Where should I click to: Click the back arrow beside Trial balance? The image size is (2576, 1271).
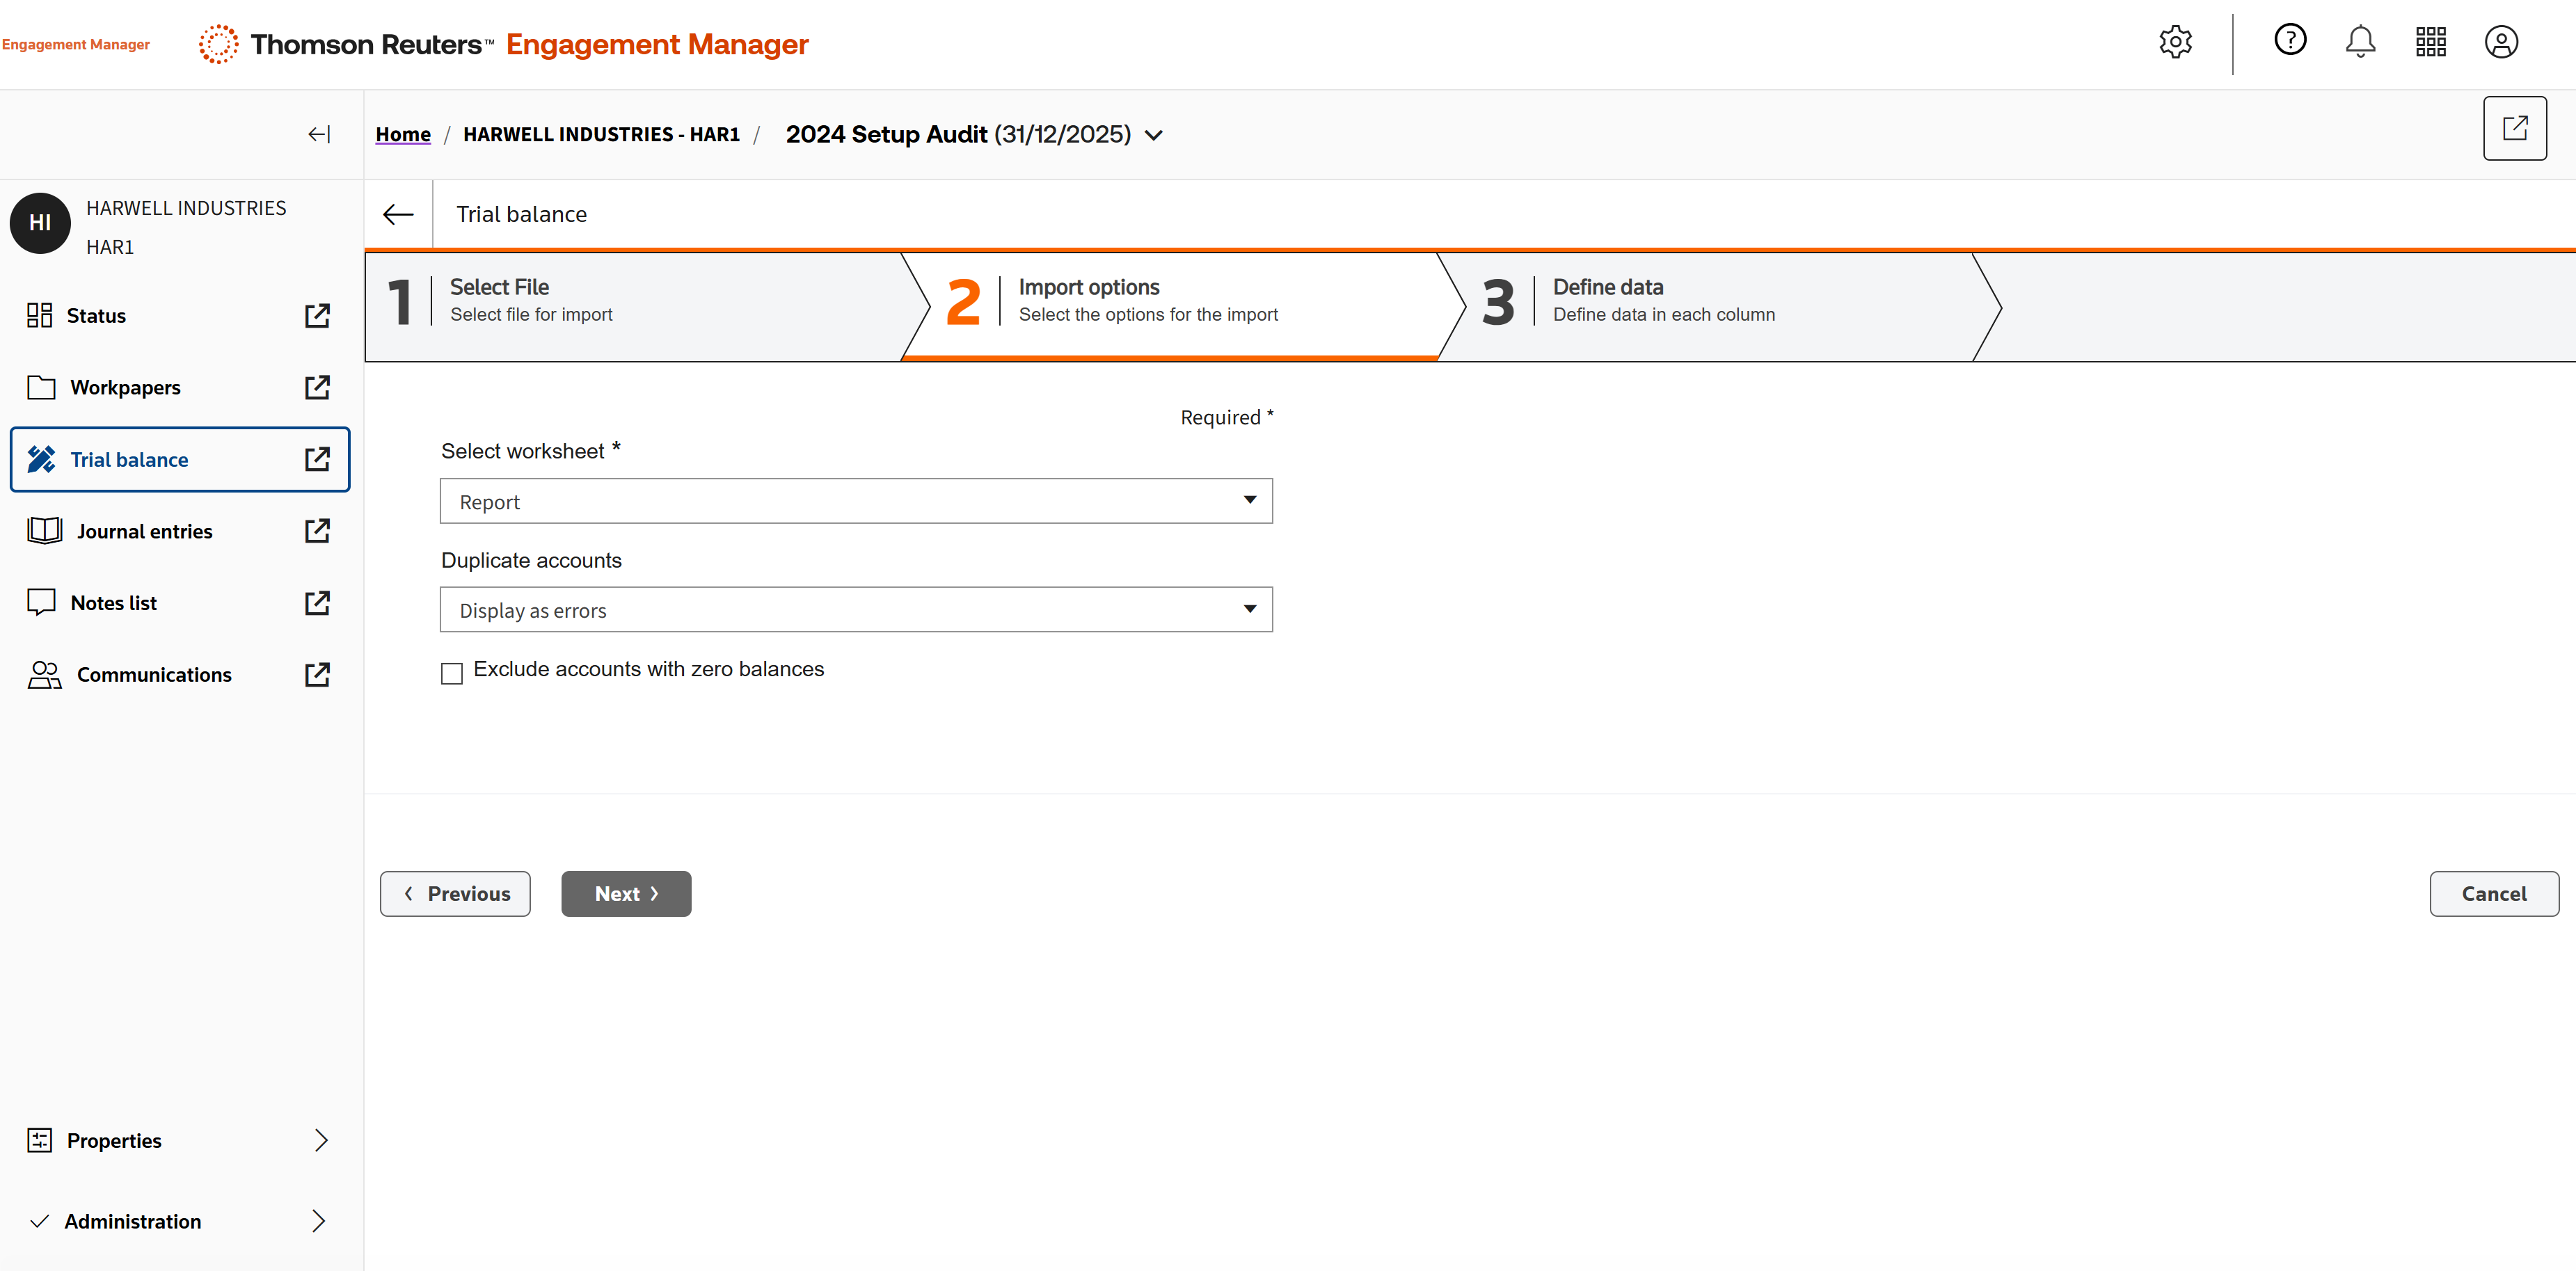pyautogui.click(x=398, y=214)
